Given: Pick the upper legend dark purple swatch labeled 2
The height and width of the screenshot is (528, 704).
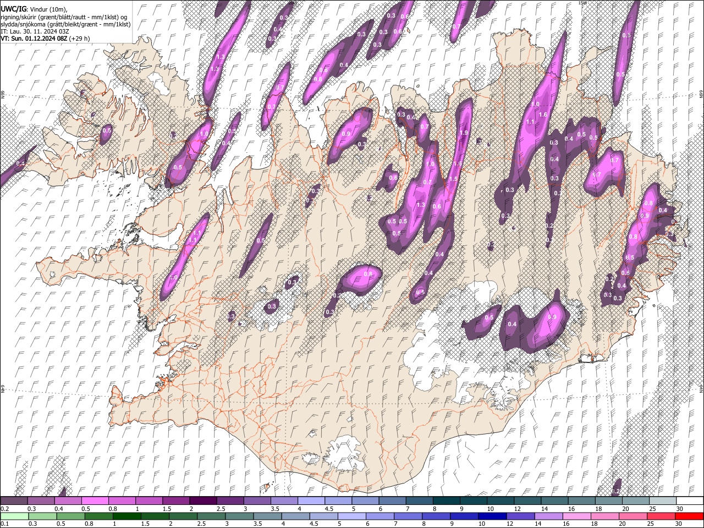Looking at the screenshot, I should click(x=203, y=501).
